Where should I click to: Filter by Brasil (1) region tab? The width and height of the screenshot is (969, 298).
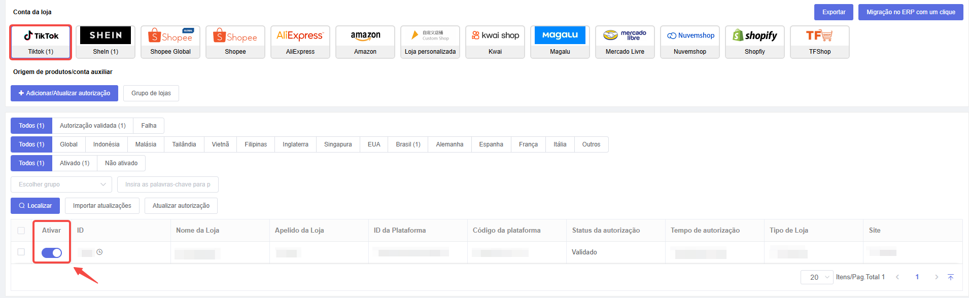point(408,144)
